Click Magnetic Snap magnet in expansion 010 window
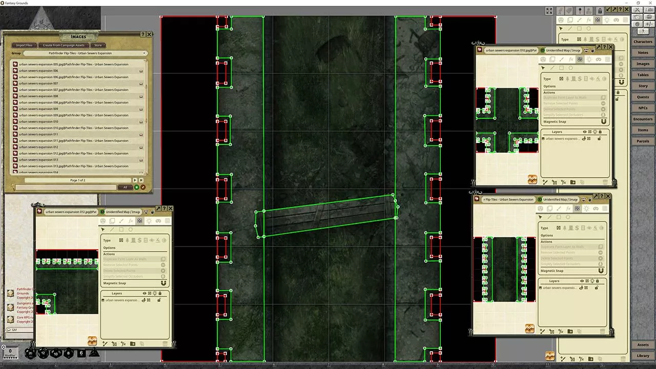656x369 pixels. point(604,121)
